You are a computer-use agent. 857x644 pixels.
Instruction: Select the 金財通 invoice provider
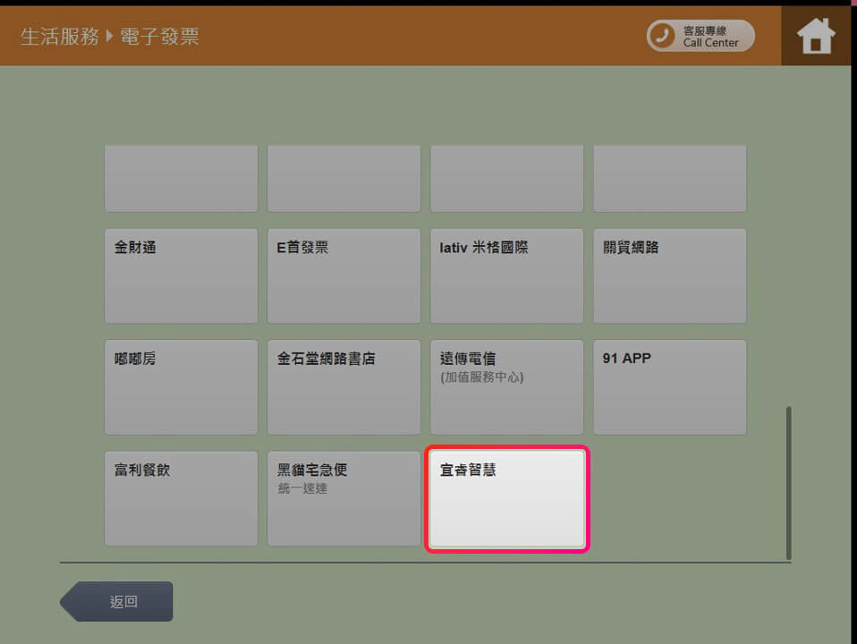[181, 276]
